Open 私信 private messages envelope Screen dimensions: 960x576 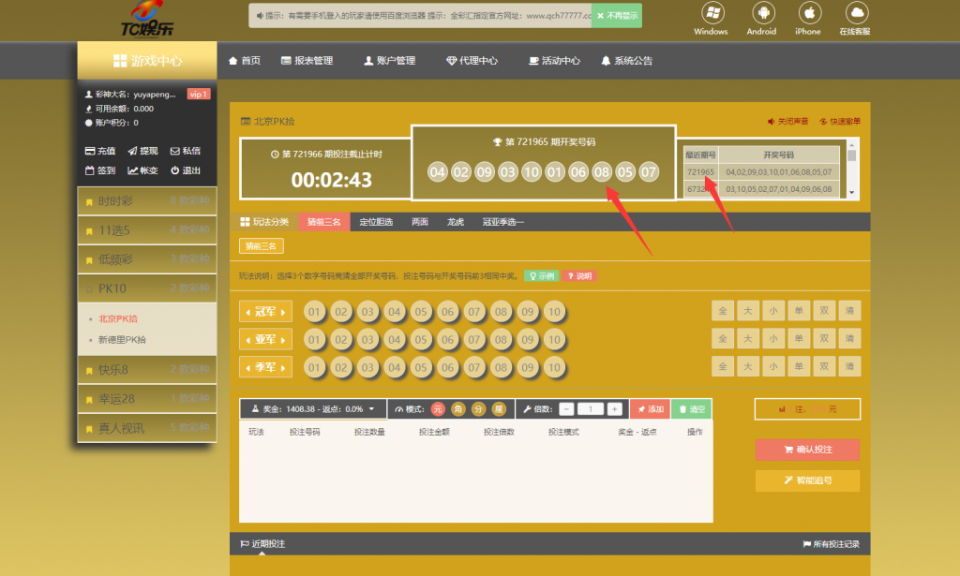click(174, 151)
